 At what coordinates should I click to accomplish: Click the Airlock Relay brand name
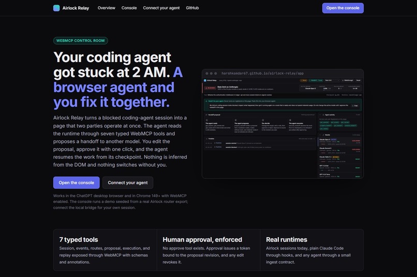pos(76,8)
